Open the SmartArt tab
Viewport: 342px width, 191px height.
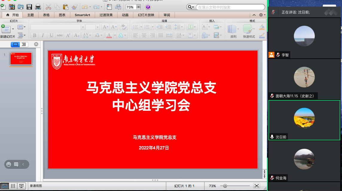point(83,15)
